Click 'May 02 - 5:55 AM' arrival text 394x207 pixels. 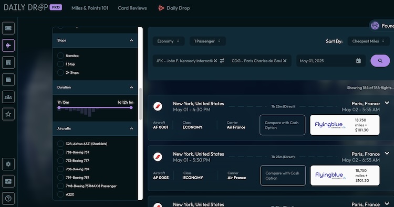(x=360, y=110)
